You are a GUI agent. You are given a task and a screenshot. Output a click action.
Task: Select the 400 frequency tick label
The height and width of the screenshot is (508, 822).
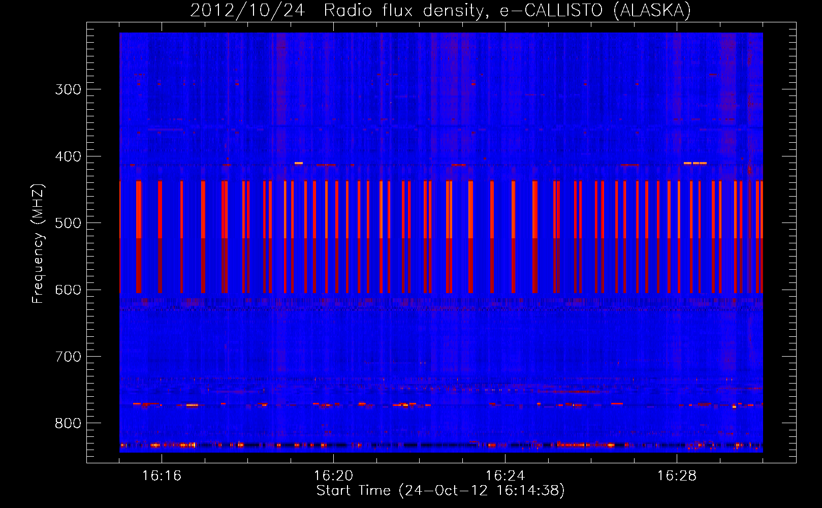(x=68, y=156)
